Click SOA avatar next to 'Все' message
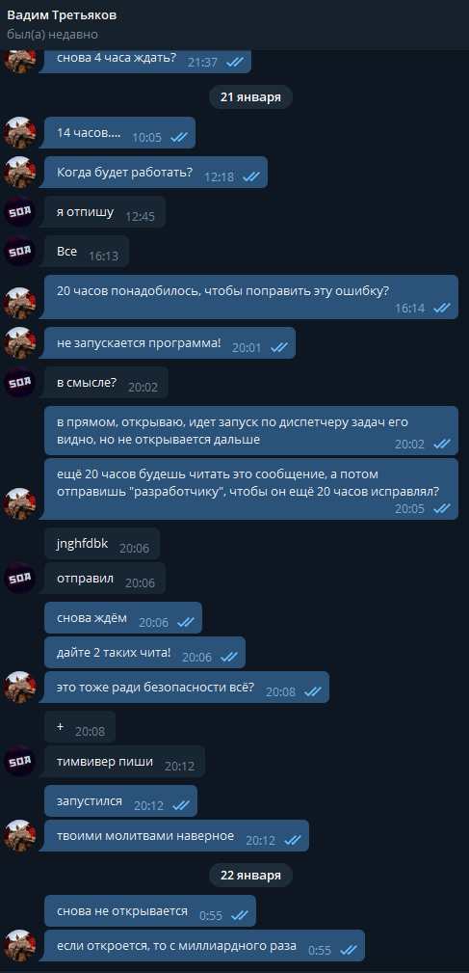Screen dimensions: 469x973 tap(20, 252)
